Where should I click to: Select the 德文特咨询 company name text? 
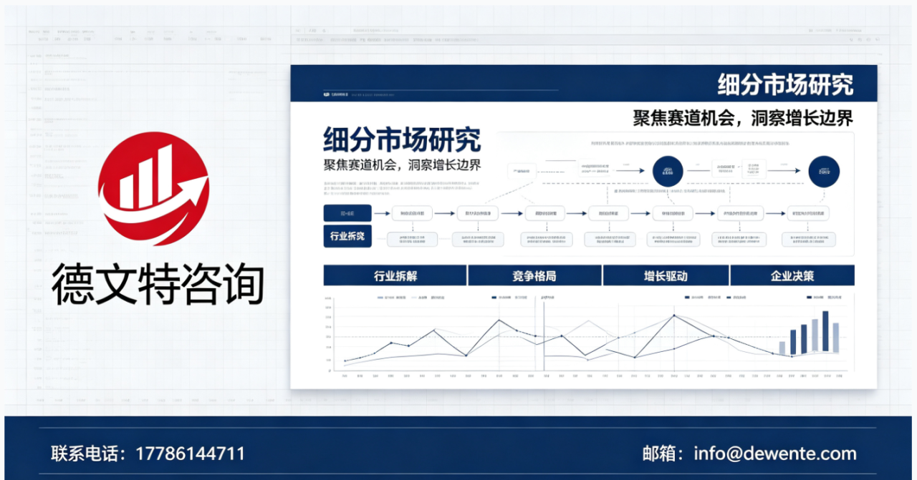158,284
